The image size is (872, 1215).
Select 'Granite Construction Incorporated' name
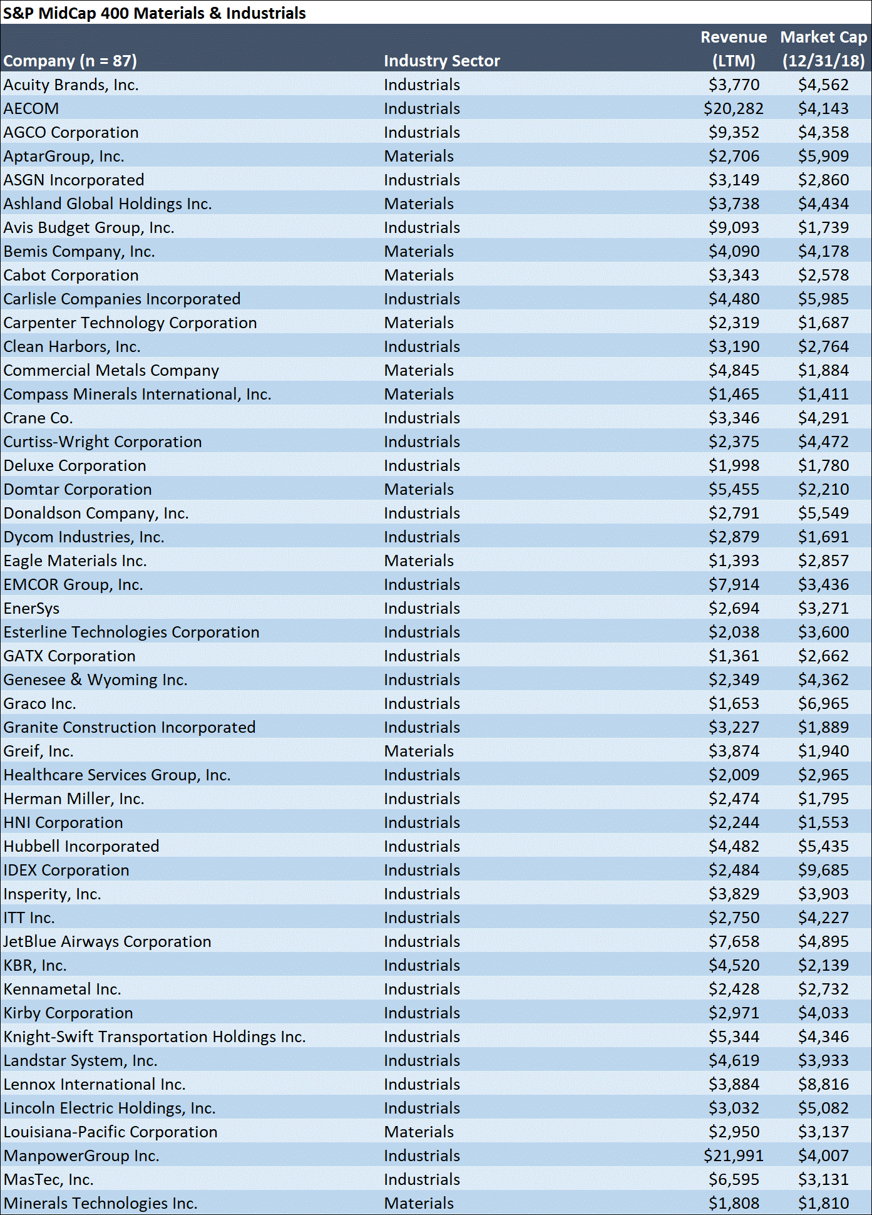click(x=130, y=727)
